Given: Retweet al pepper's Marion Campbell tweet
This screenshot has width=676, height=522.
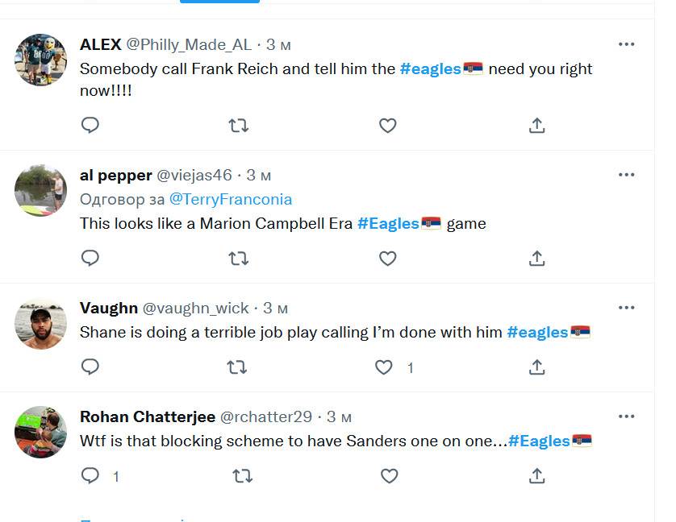Looking at the screenshot, I should tap(238, 258).
